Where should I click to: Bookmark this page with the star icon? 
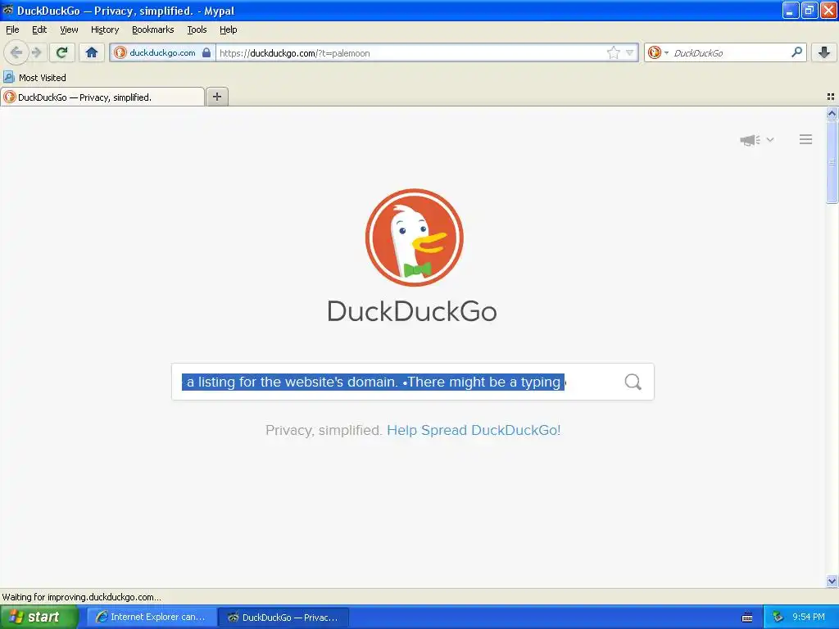613,52
